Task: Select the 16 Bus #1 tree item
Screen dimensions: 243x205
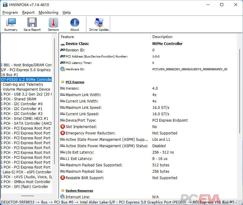Action: tap(9, 75)
